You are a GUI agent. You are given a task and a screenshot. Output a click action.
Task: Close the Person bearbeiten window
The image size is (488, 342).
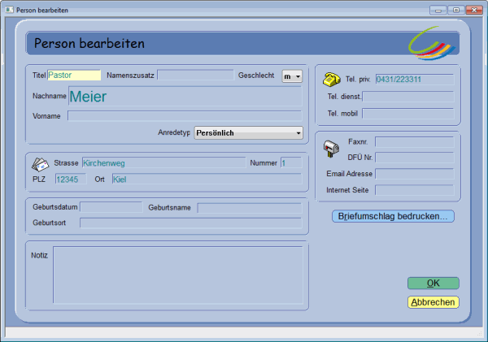[x=474, y=11]
